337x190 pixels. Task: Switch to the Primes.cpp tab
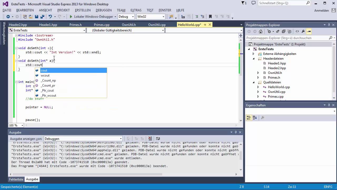(102, 25)
